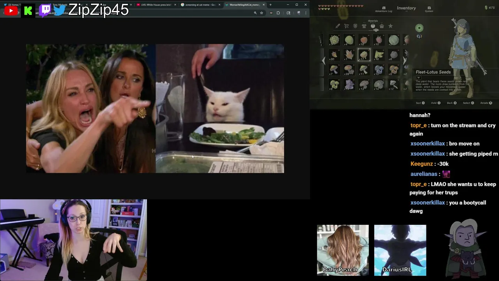The height and width of the screenshot is (281, 499).
Task: Click username Keegunz in chat
Action: pyautogui.click(x=421, y=164)
